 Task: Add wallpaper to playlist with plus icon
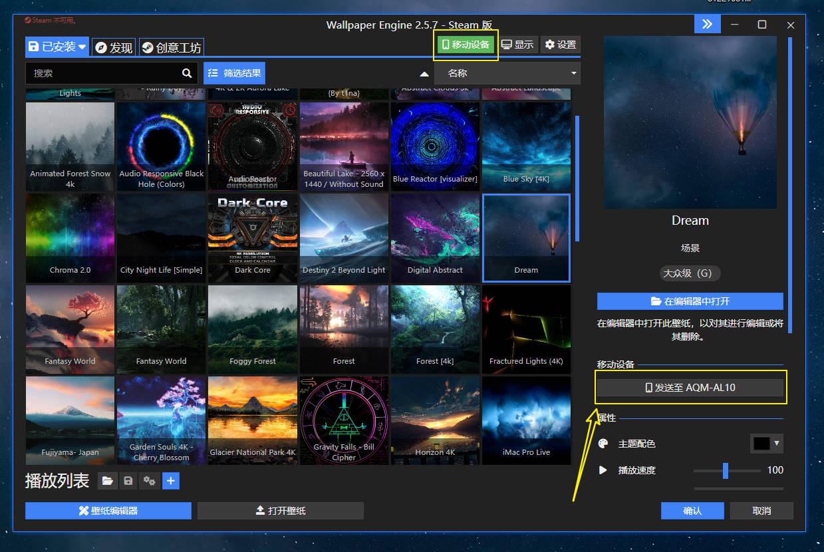171,481
